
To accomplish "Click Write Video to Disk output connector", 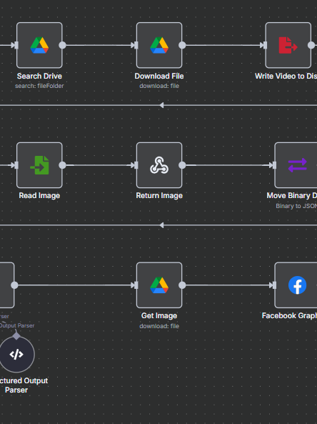I will pyautogui.click(x=311, y=45).
